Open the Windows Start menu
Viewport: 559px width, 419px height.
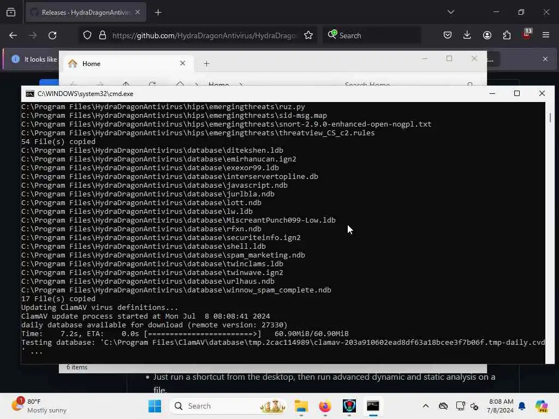point(154,406)
